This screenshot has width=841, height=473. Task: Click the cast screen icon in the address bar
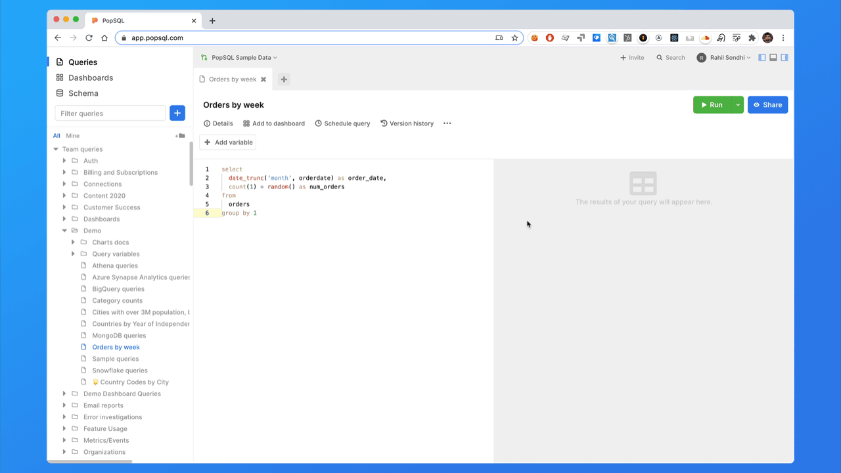click(x=499, y=38)
